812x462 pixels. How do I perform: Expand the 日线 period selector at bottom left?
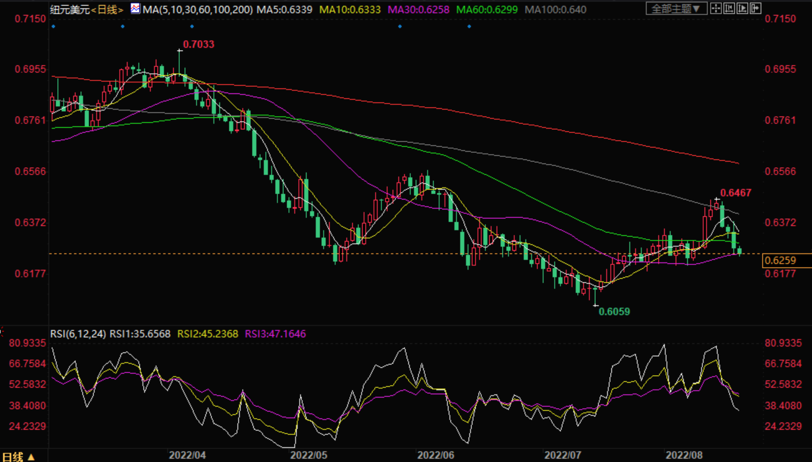pos(20,457)
